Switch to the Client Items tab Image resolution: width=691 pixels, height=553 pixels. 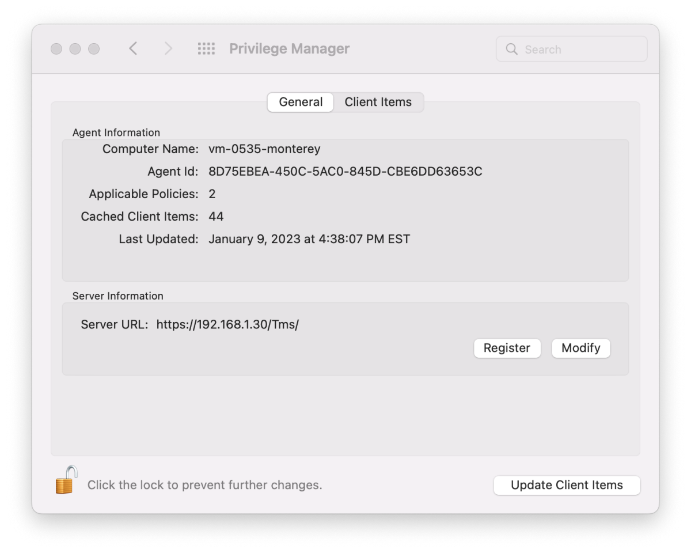point(378,102)
